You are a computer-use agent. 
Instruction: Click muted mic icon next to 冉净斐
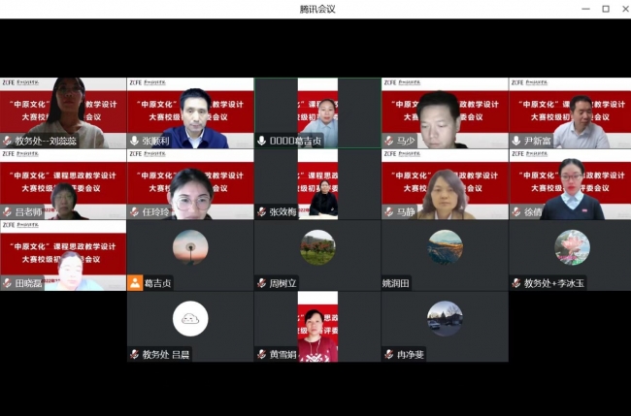389,354
